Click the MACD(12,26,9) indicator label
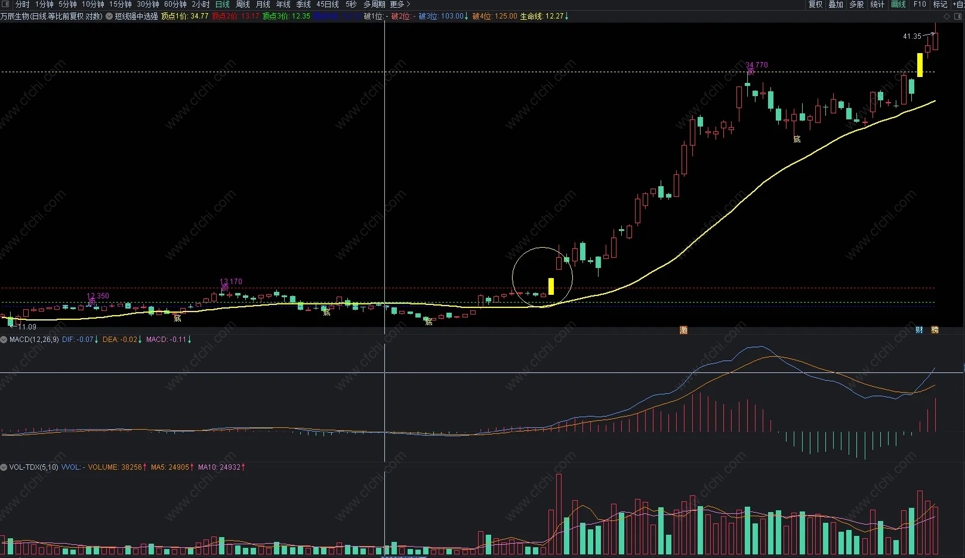 coord(34,340)
